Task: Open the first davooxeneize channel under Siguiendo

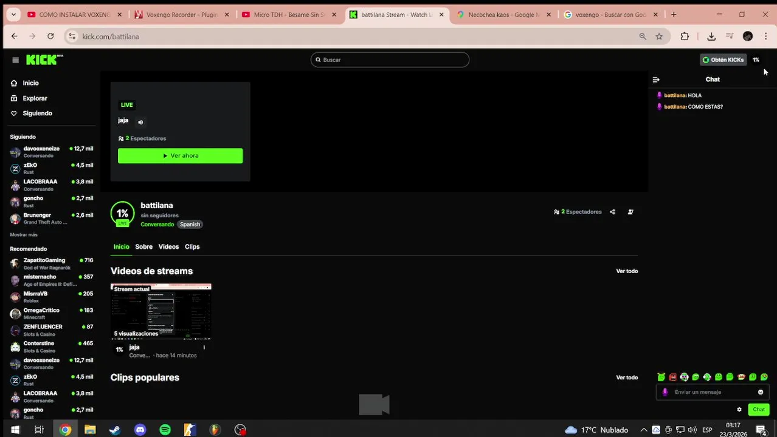Action: pos(52,152)
